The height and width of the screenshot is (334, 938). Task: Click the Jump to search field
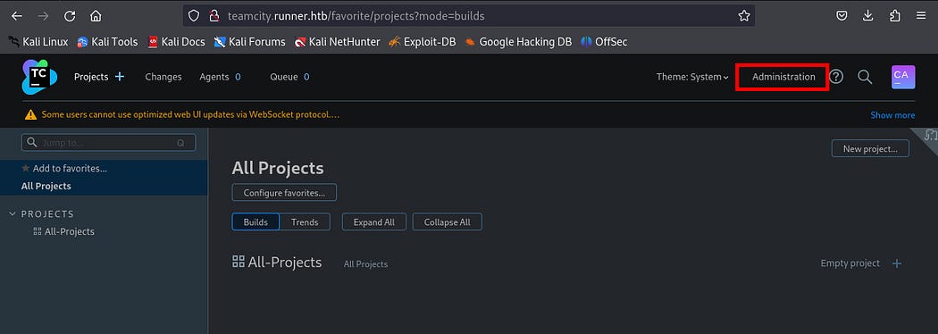pyautogui.click(x=108, y=143)
